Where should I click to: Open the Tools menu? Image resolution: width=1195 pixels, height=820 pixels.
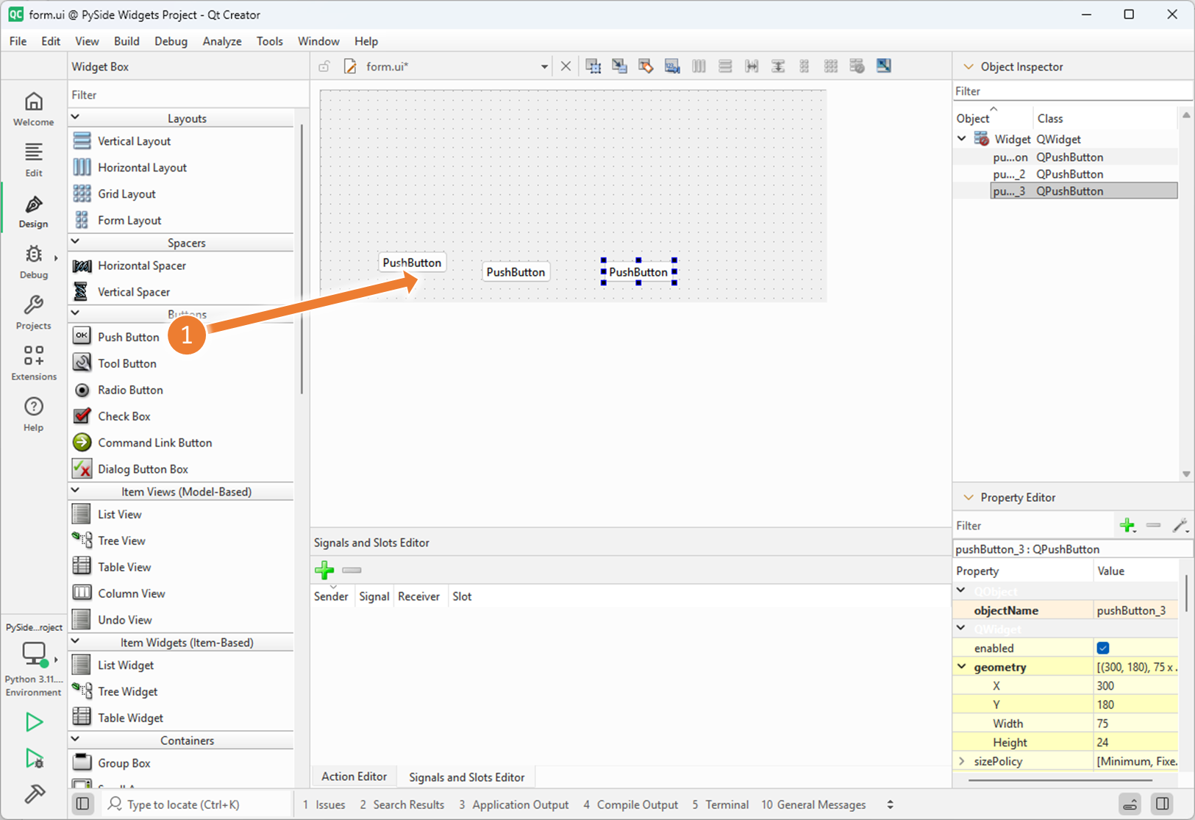click(x=270, y=41)
